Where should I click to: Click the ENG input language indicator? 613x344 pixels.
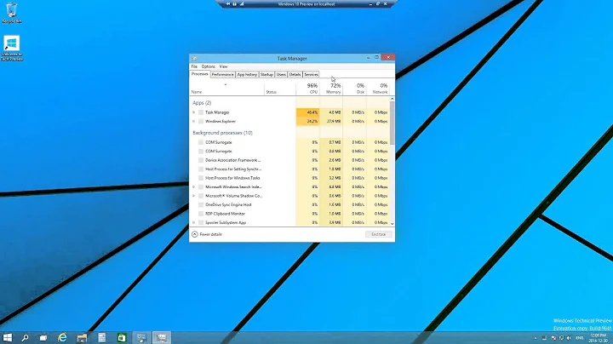[580, 338]
